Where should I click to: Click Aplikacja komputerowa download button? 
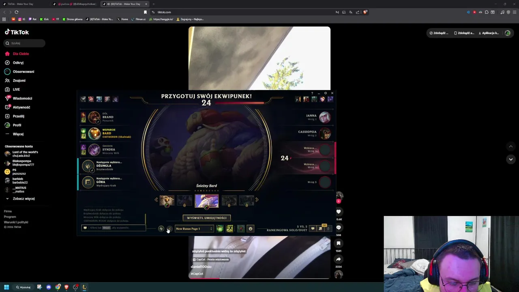pos(489,33)
